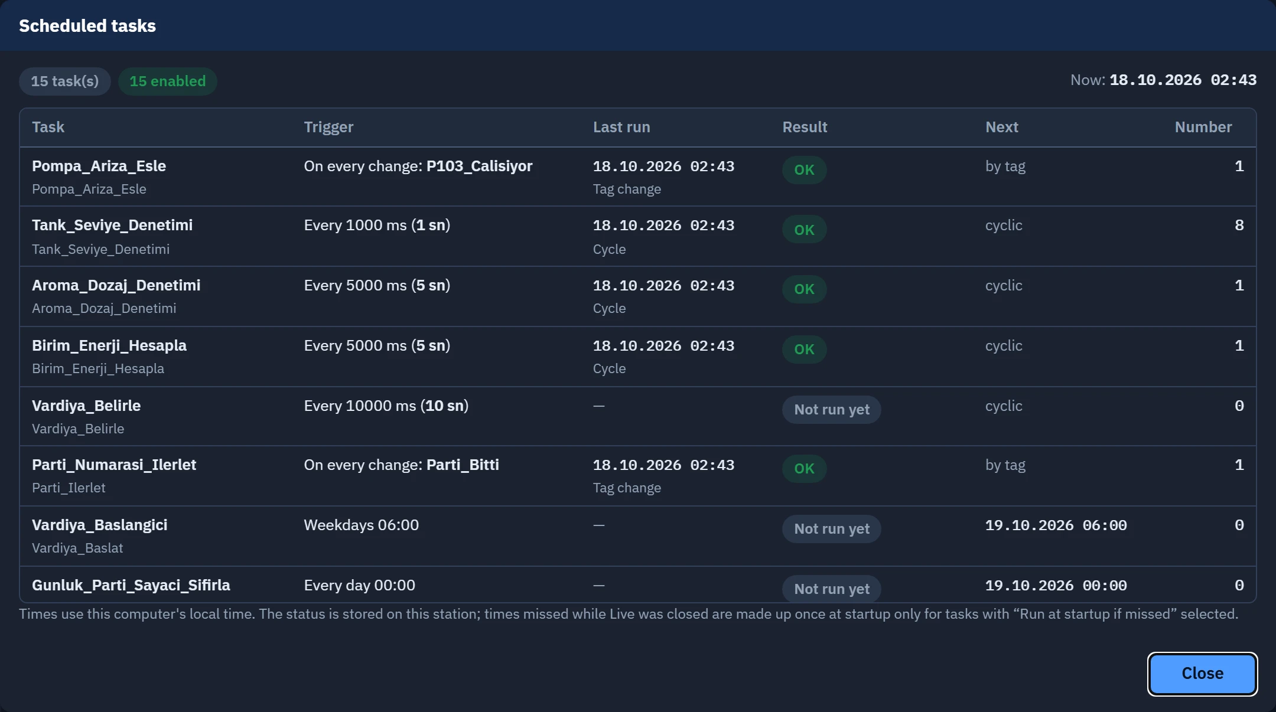This screenshot has height=712, width=1276.
Task: Select the Aroma_Dozaj_Denetimi task name
Action: point(116,285)
